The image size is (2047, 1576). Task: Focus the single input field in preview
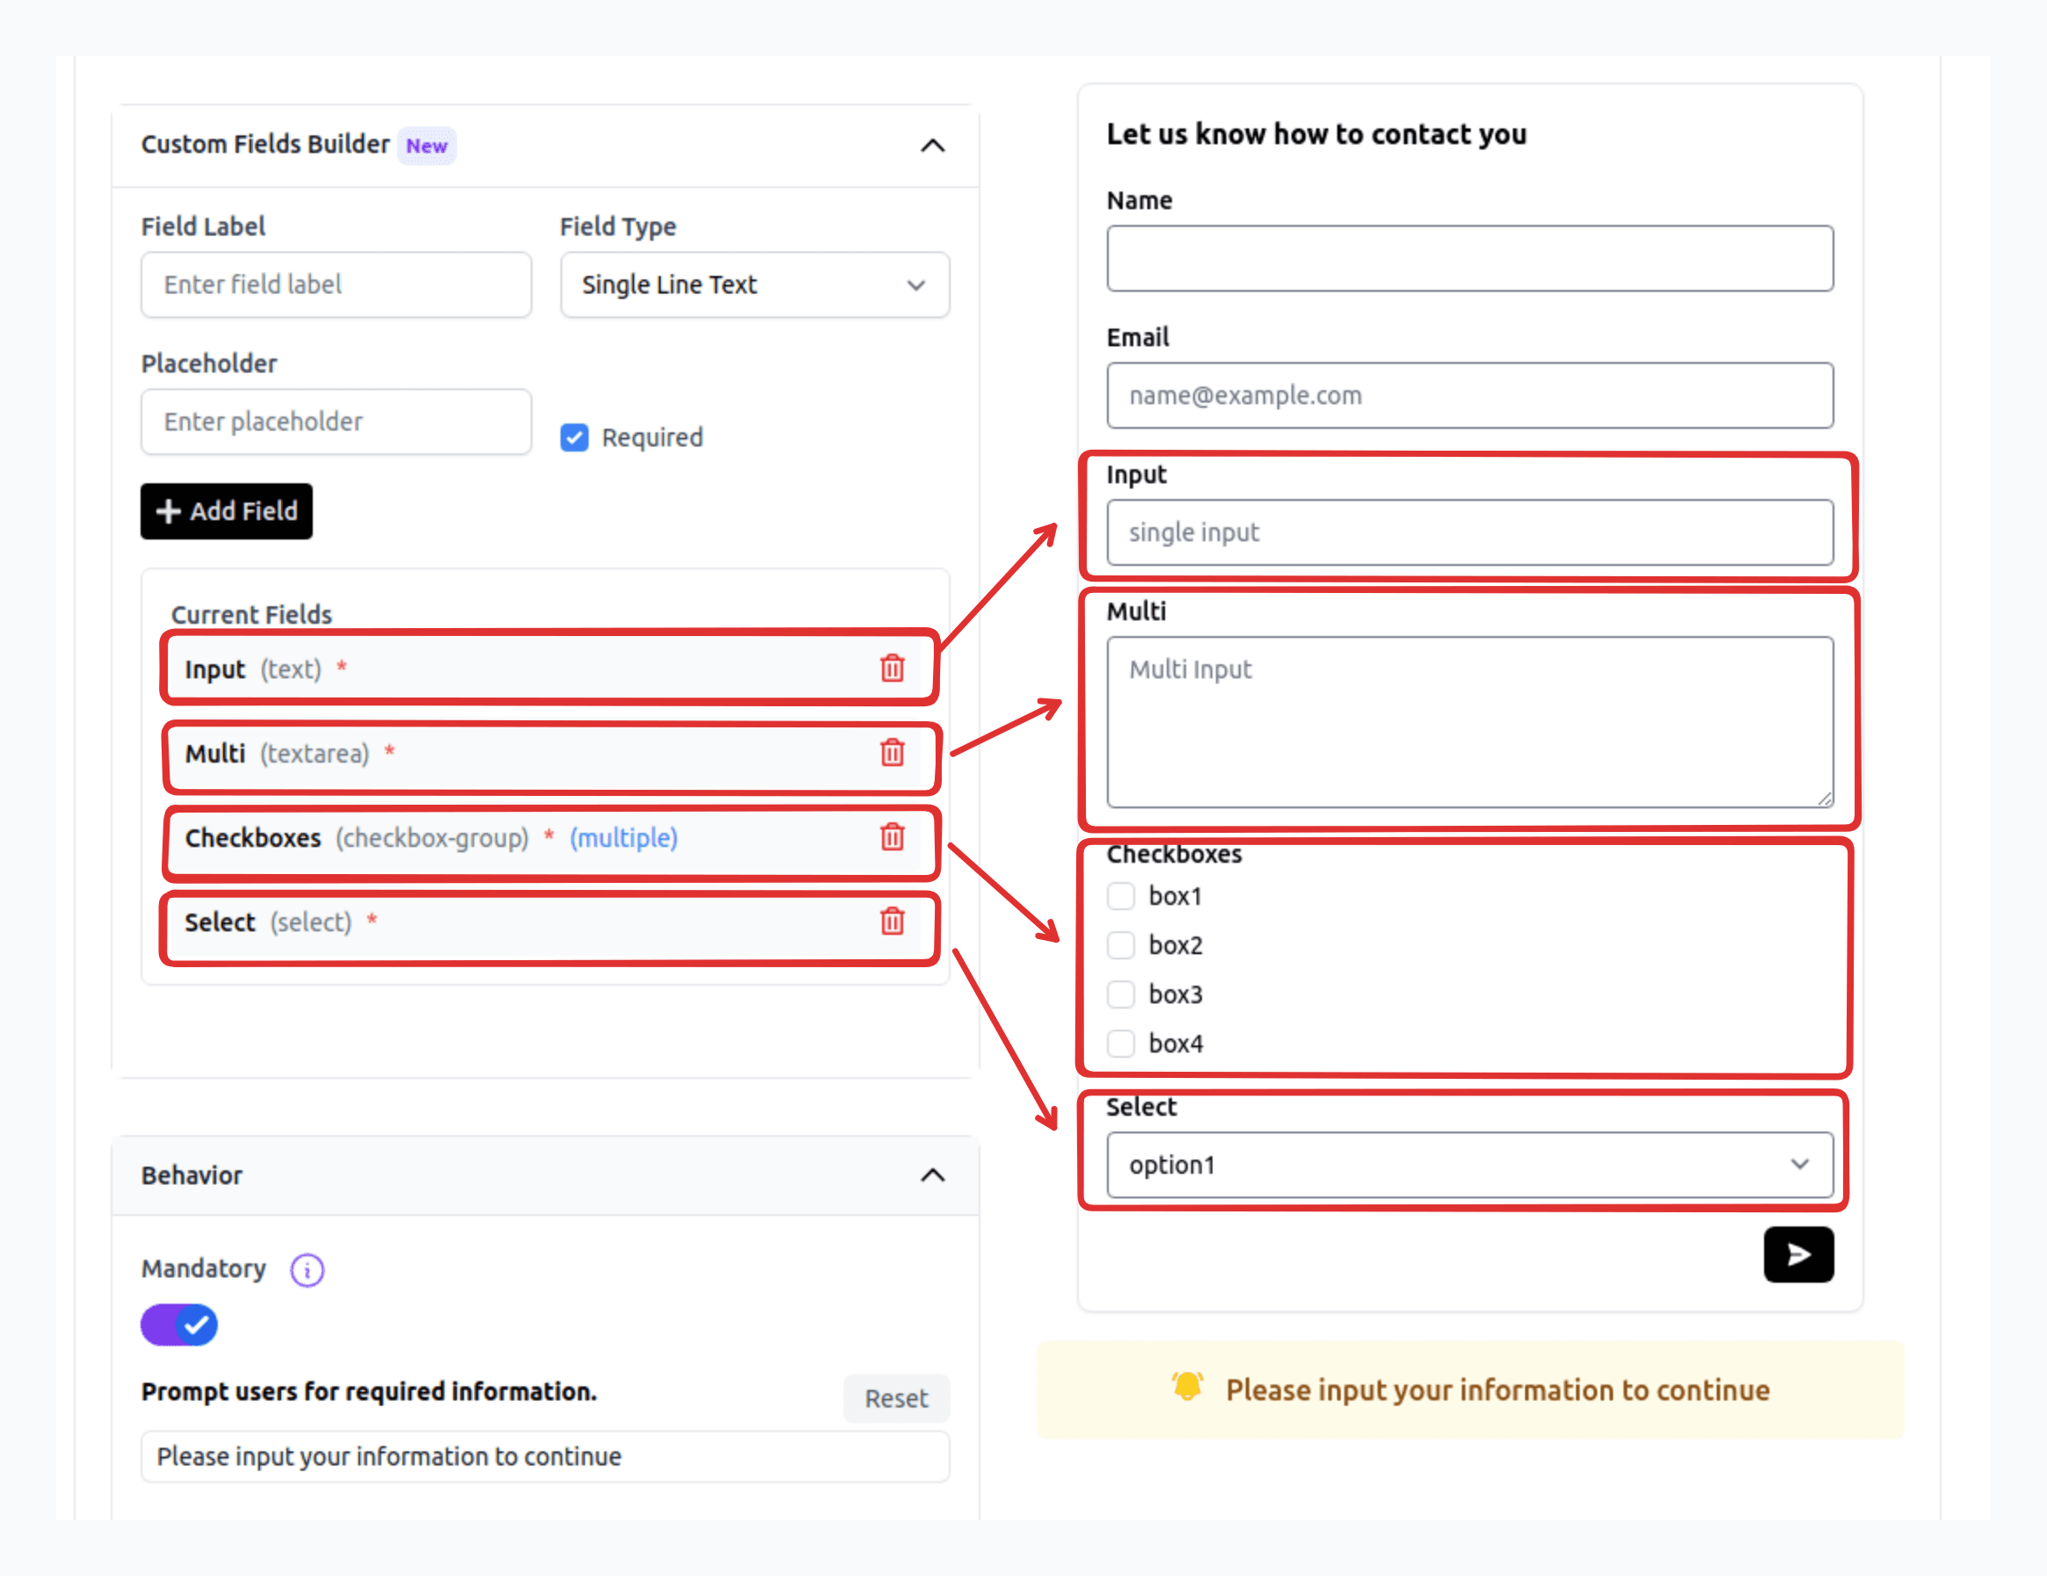(1469, 532)
